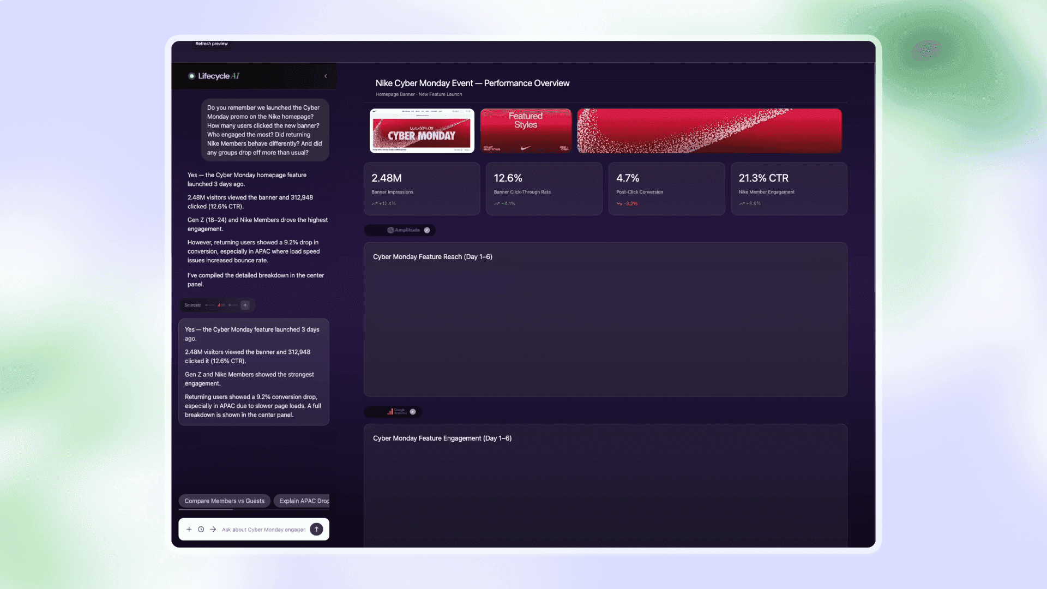The image size is (1047, 589).
Task: Click the Refresh preview button
Action: click(212, 44)
